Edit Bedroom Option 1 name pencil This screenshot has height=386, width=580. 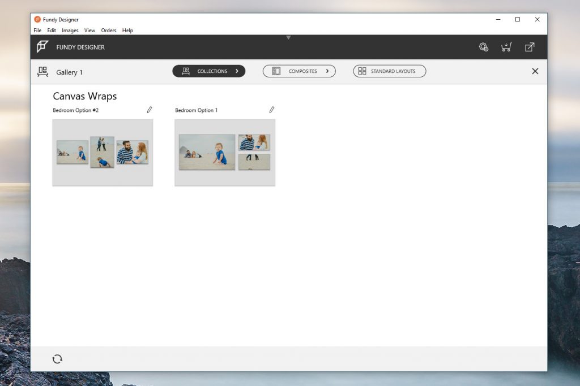coord(272,110)
